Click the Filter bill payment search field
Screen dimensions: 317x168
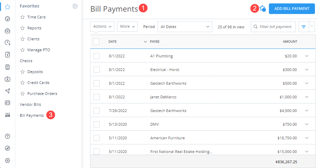coord(273,27)
